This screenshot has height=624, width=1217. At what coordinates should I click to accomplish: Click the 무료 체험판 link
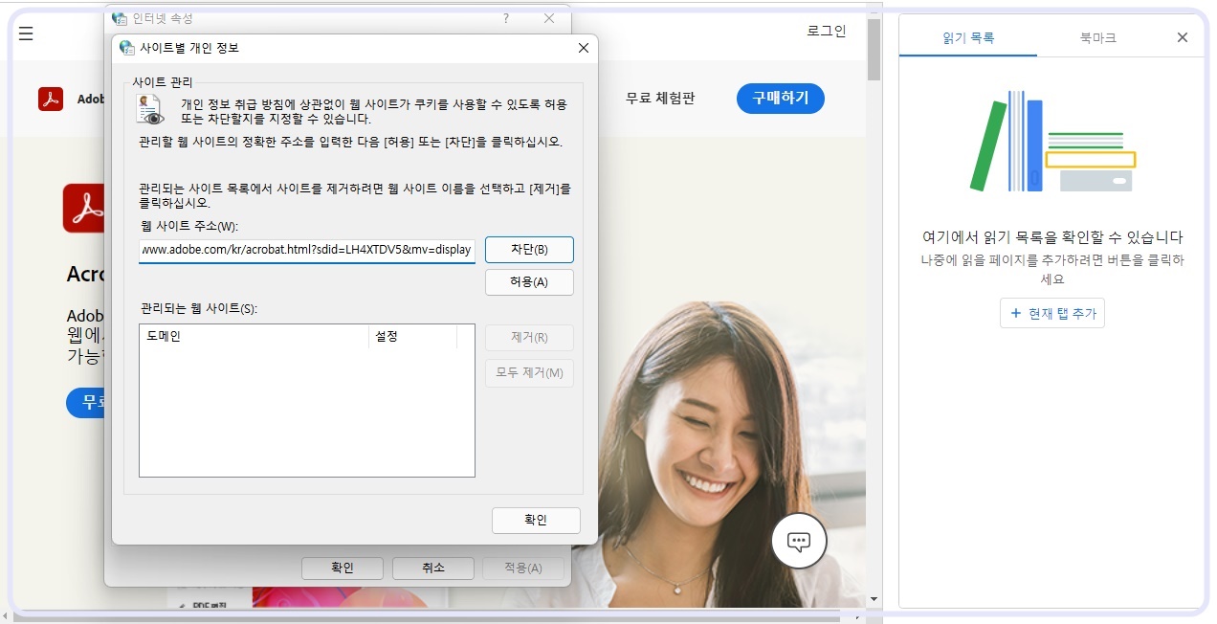pyautogui.click(x=660, y=98)
